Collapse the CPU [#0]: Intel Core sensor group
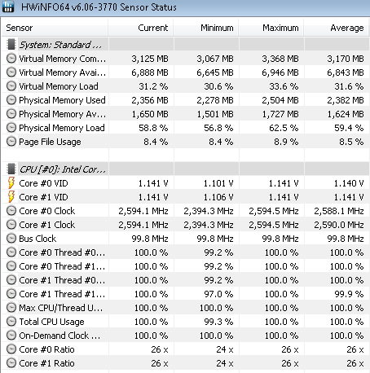The width and height of the screenshot is (370, 373). click(62, 169)
